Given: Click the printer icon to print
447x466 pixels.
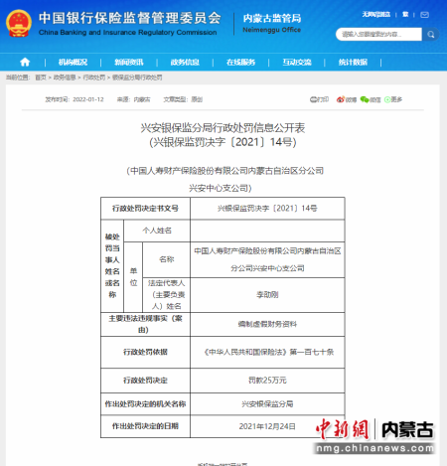Looking at the screenshot, I should (x=314, y=99).
